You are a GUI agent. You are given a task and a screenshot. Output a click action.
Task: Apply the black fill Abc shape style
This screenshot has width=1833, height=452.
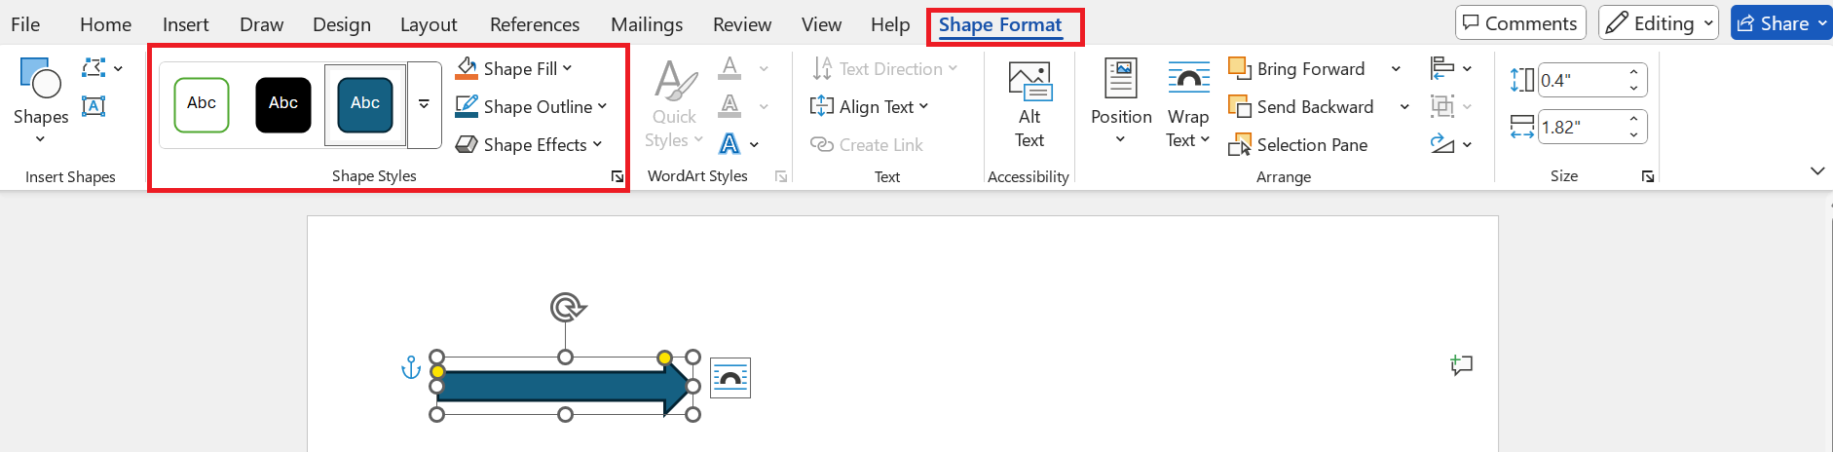coord(283,104)
